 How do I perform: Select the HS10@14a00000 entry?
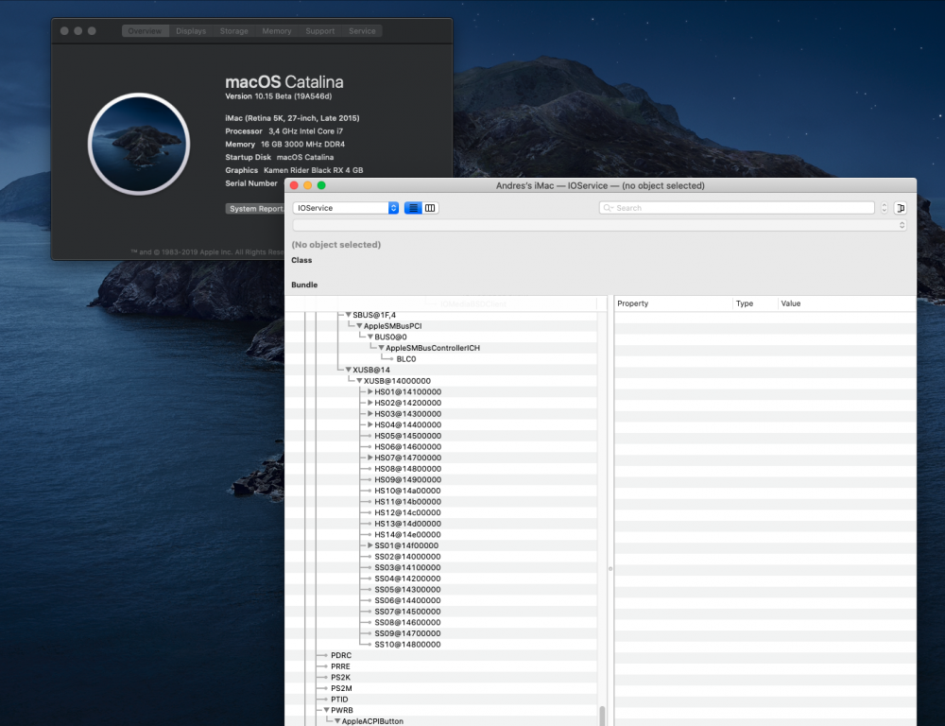(x=407, y=491)
